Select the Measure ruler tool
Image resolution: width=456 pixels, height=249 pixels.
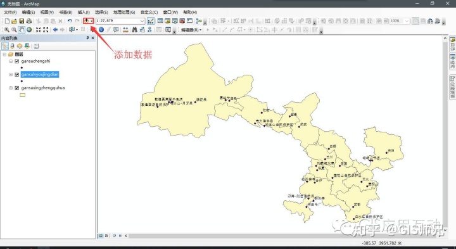[125, 30]
